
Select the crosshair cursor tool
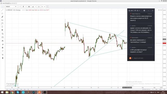pos(2,7)
